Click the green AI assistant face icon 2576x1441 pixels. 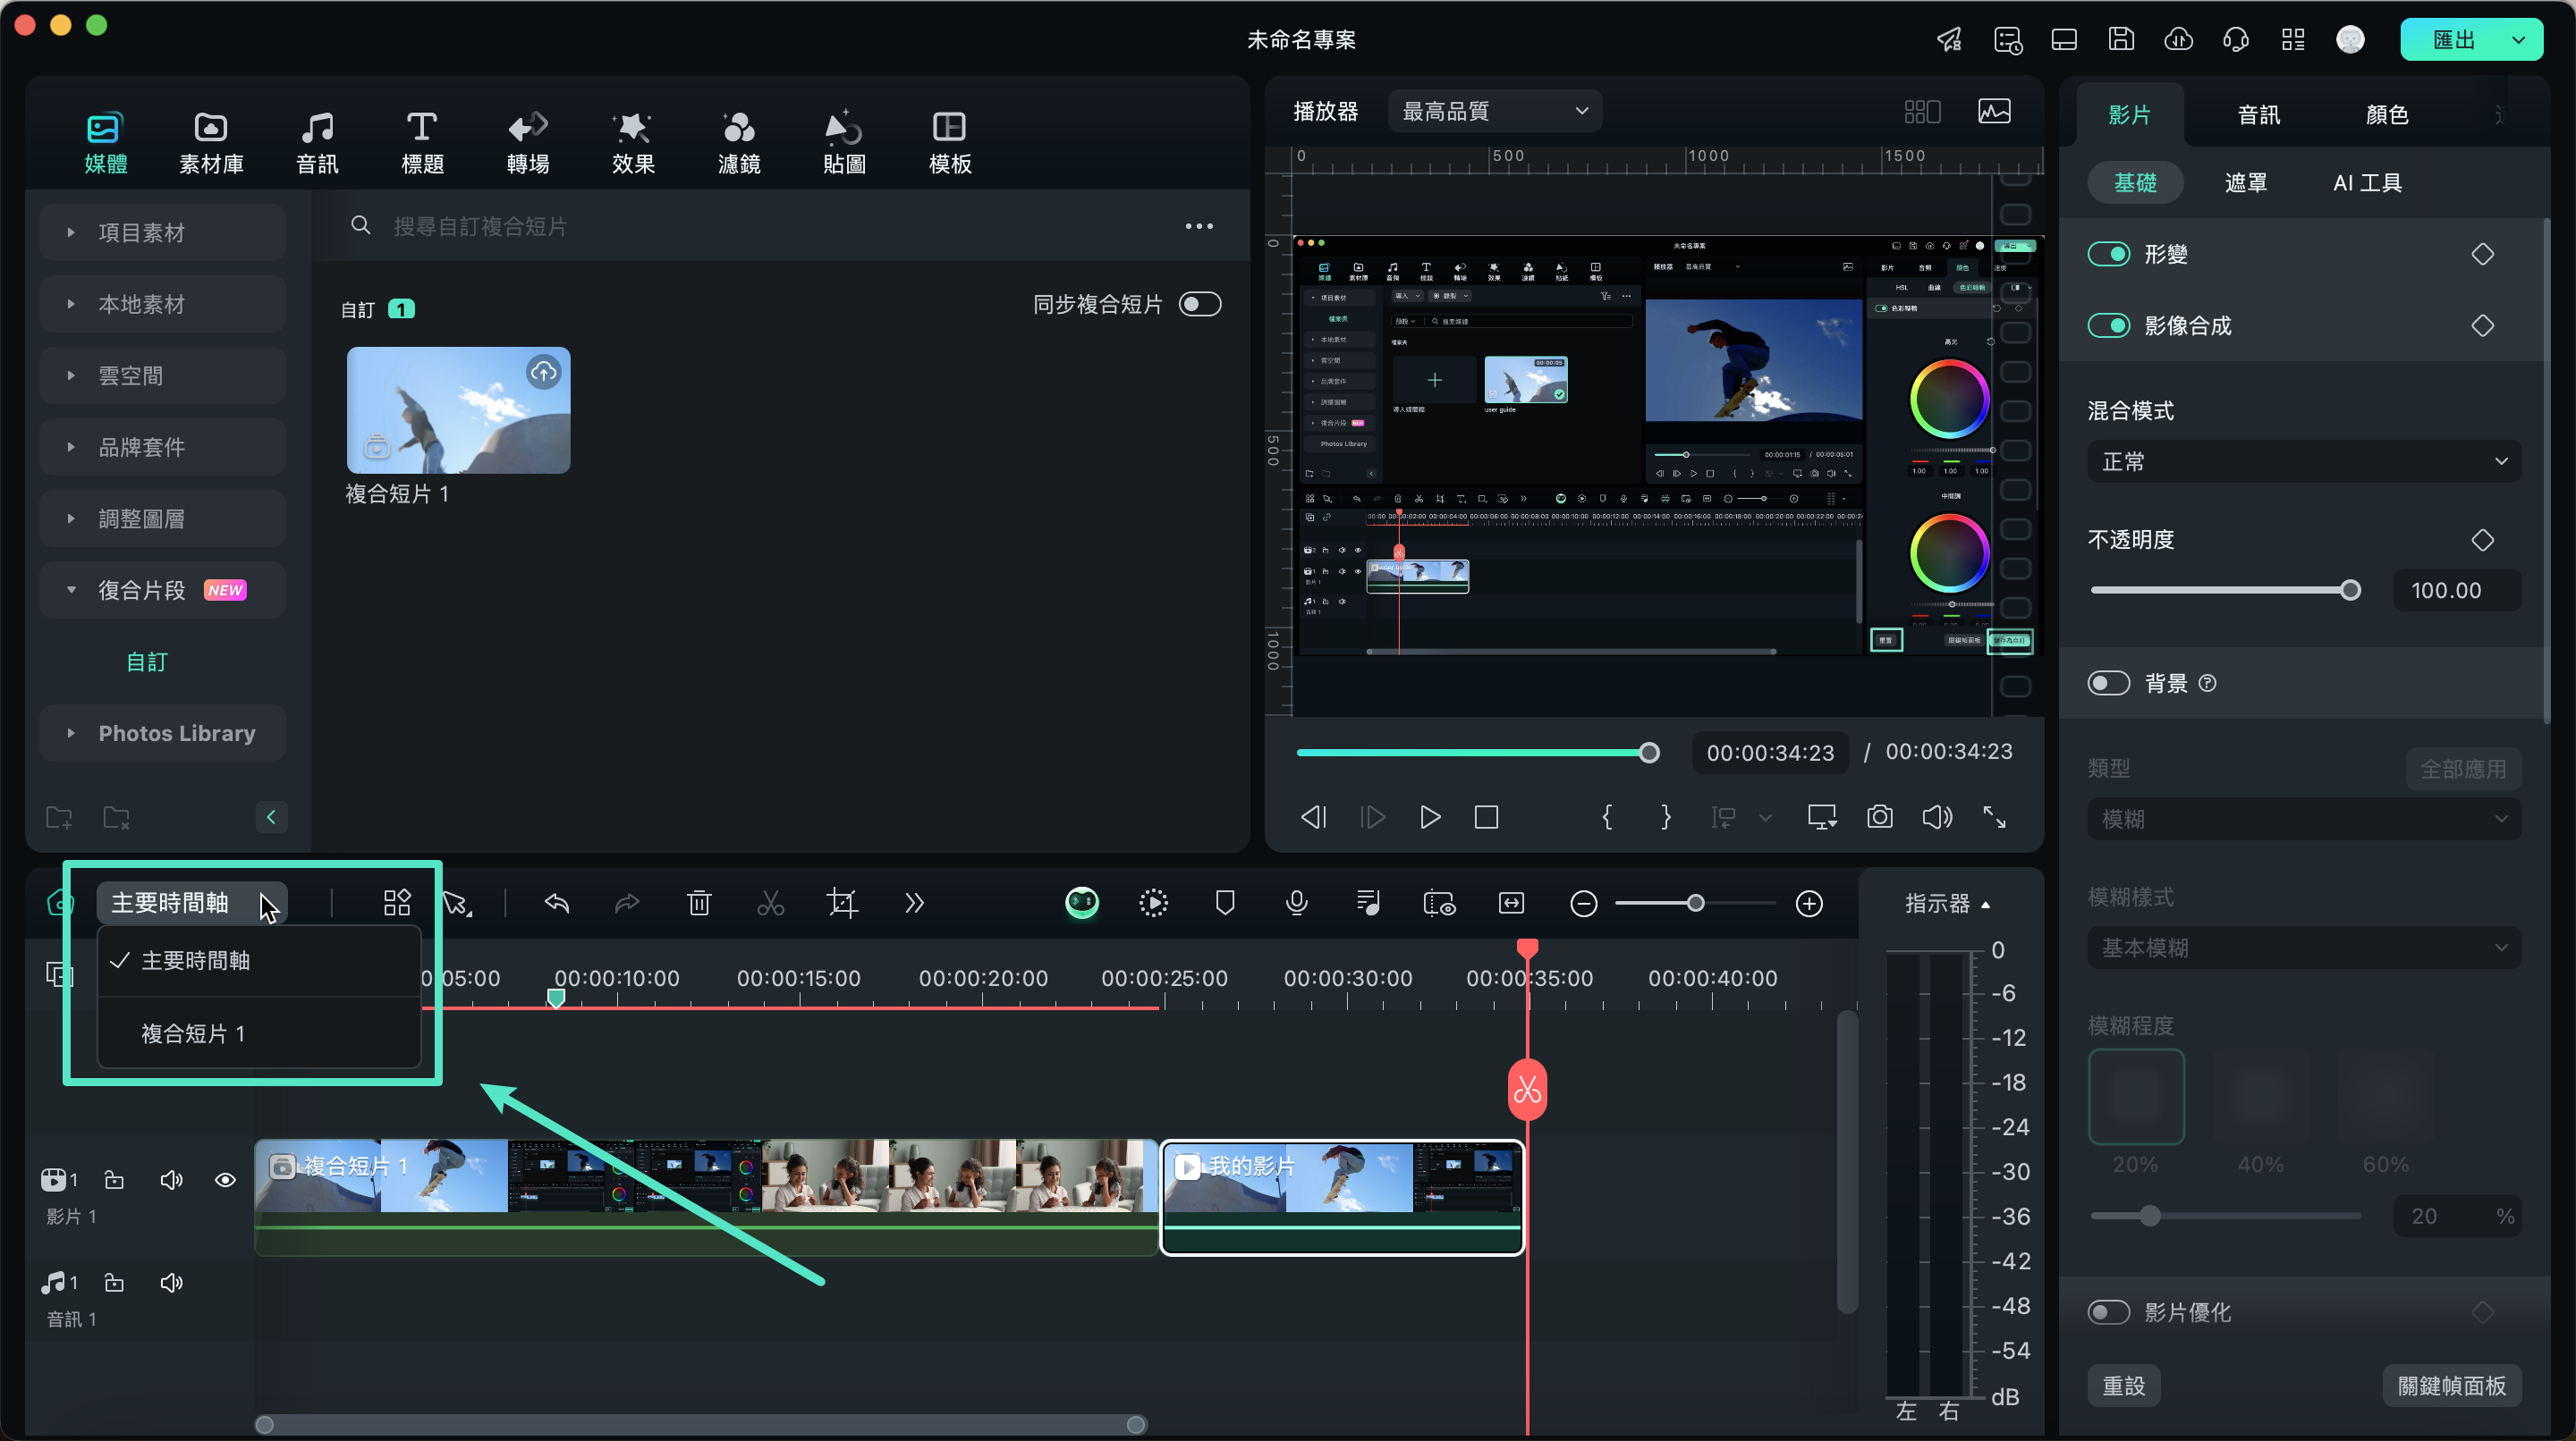coord(1082,904)
